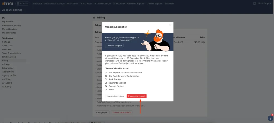The height and width of the screenshot is (123, 274).
Task: Open Site Explorer in top navigation
Action: (x=119, y=3)
